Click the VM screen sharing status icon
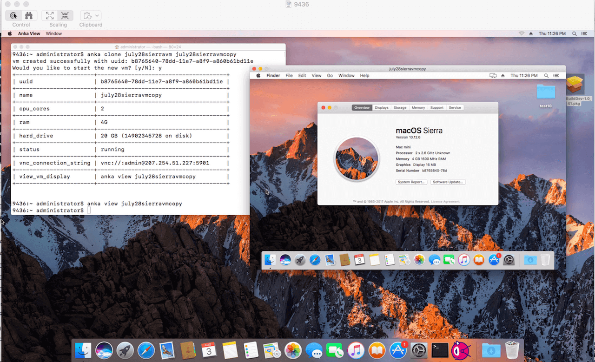This screenshot has height=362, width=595. 494,75
